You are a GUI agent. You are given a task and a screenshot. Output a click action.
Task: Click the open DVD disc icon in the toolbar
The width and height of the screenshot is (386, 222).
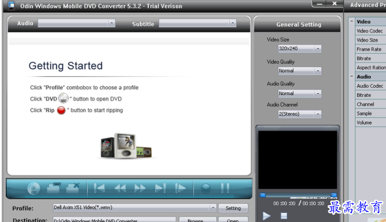pyautogui.click(x=34, y=189)
